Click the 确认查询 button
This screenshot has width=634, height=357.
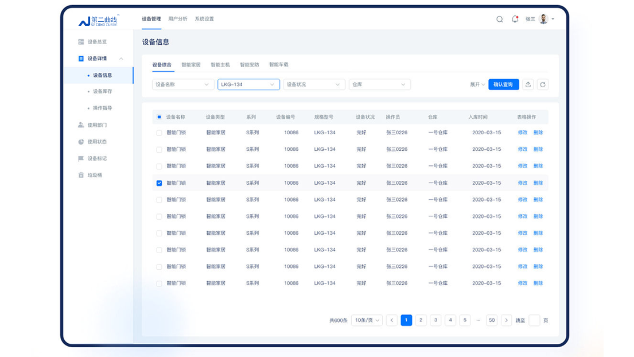click(503, 84)
